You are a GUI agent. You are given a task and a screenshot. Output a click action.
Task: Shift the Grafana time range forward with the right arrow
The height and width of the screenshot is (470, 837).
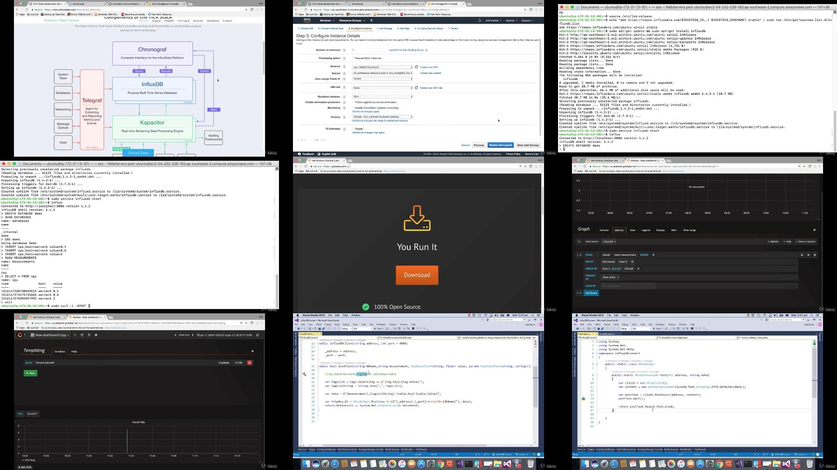tap(193, 335)
